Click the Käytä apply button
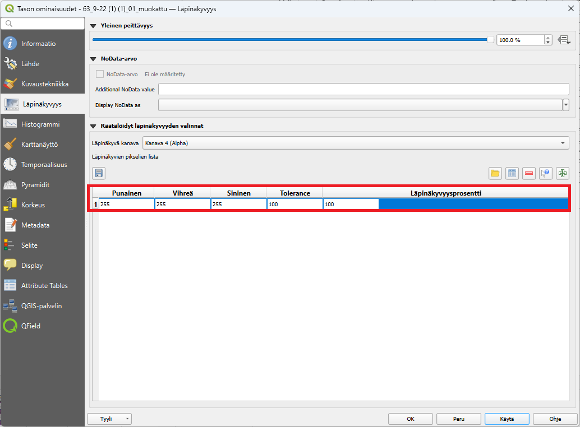Screen dimensions: 580x427 (x=507, y=419)
